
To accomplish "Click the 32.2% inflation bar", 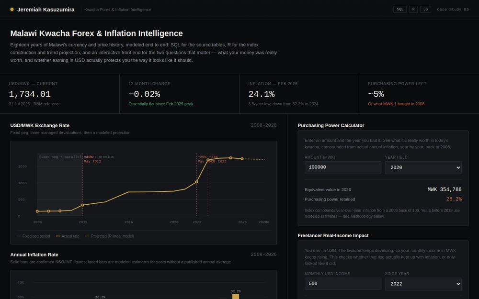I will tap(236, 297).
